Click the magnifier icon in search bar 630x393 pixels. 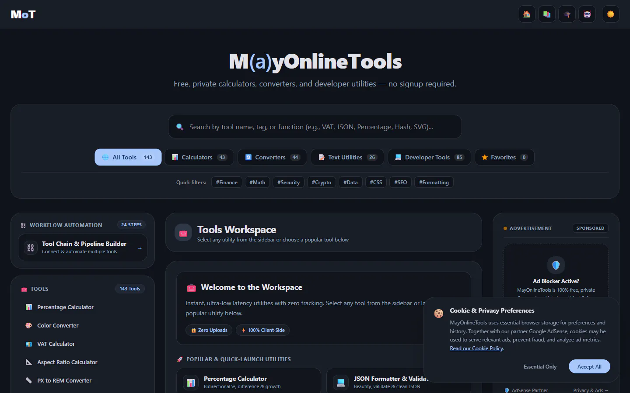[180, 127]
